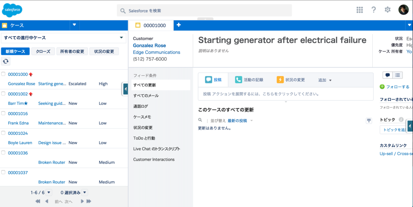Select the 投稿 post action icon
The height and width of the screenshot is (207, 413).
[x=209, y=80]
